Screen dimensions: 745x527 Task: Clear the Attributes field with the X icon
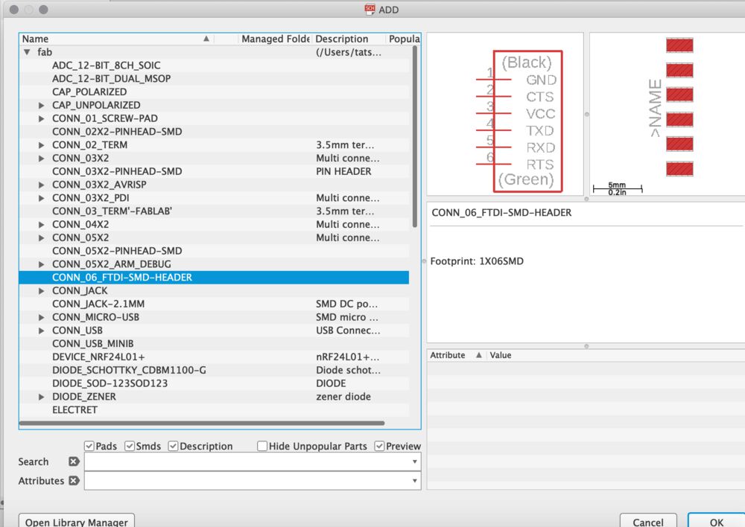click(x=74, y=480)
